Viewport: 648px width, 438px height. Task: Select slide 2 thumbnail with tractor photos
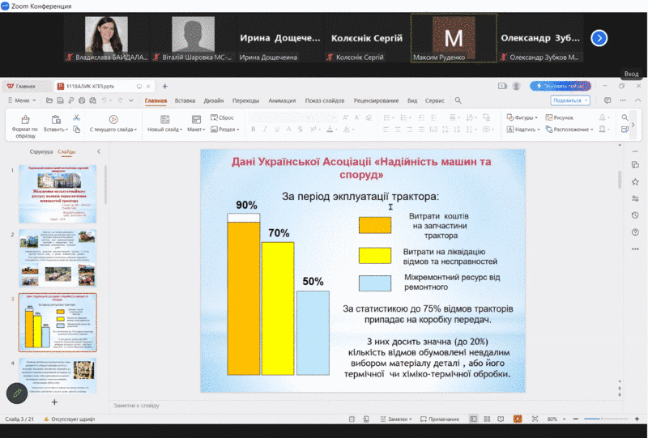pyautogui.click(x=58, y=258)
